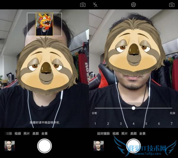Open gallery thumbnail on left phone screen
This screenshot has width=178, height=158.
point(10,146)
